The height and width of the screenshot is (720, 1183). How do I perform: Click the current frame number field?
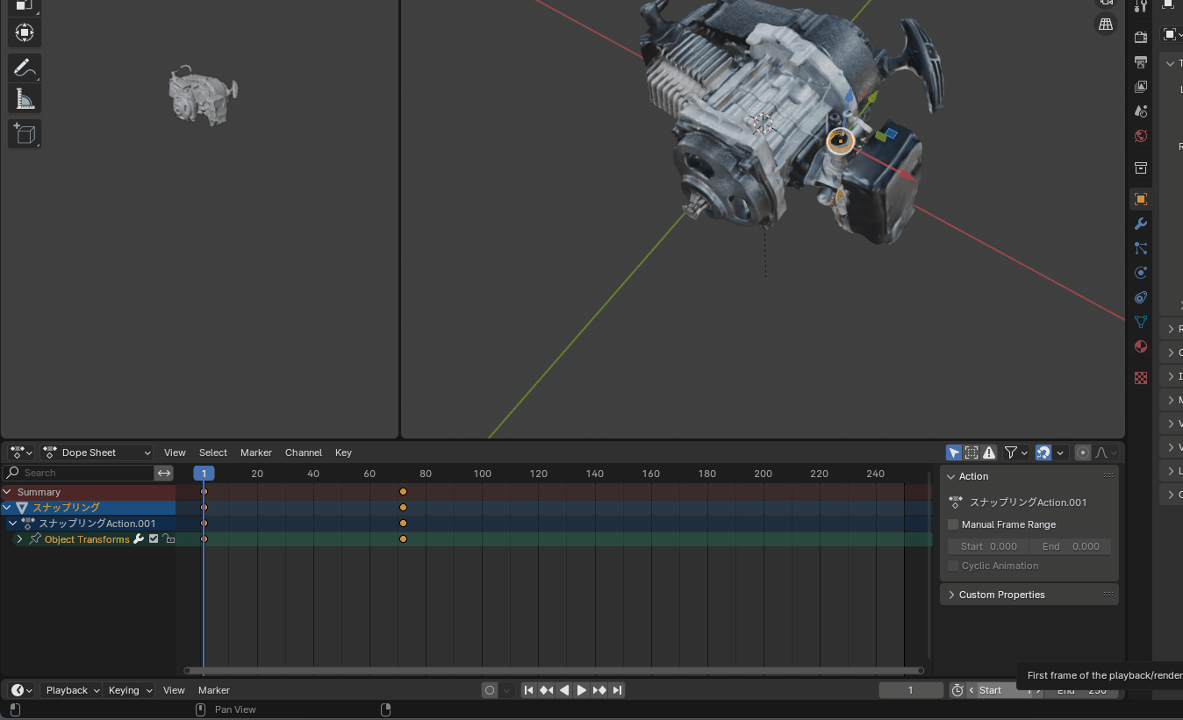click(x=910, y=690)
